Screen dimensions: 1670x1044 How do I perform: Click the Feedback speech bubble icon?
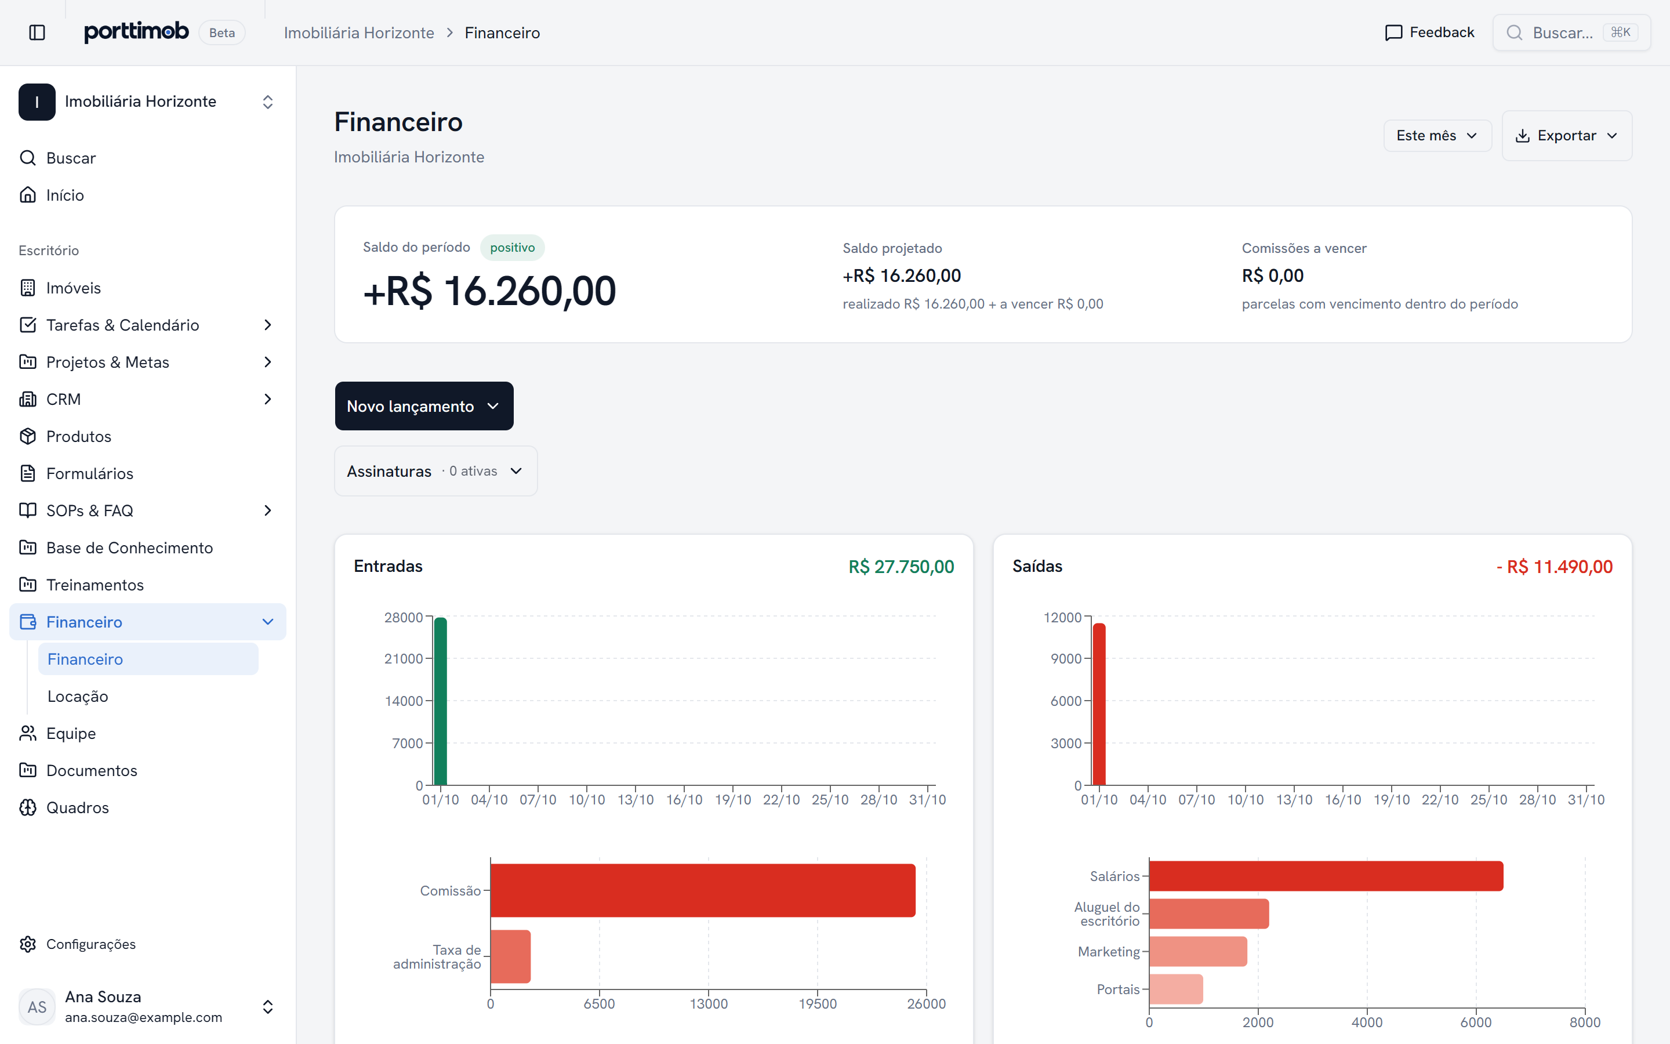tap(1393, 32)
